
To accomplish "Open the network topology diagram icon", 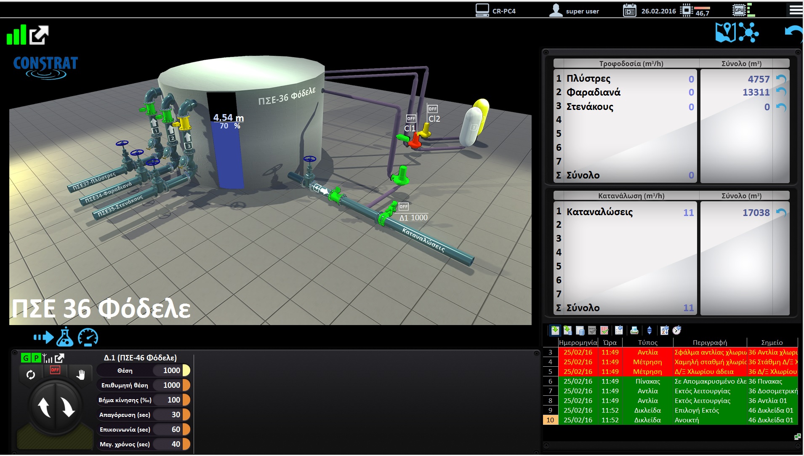I will [748, 32].
